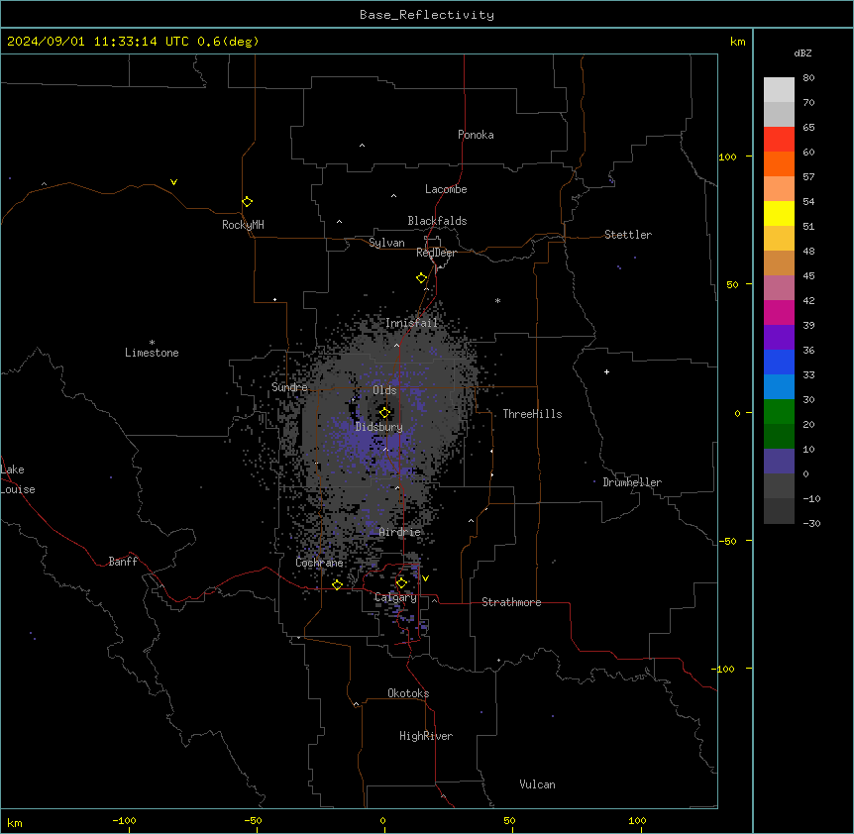Click the Didsbury town label

click(379, 427)
